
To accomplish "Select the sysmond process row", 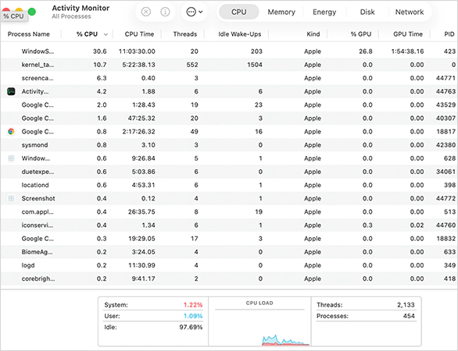I will [x=229, y=145].
